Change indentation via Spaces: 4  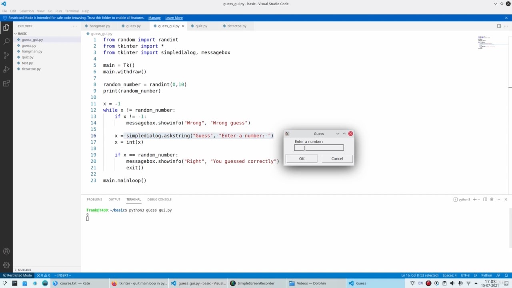click(x=450, y=275)
